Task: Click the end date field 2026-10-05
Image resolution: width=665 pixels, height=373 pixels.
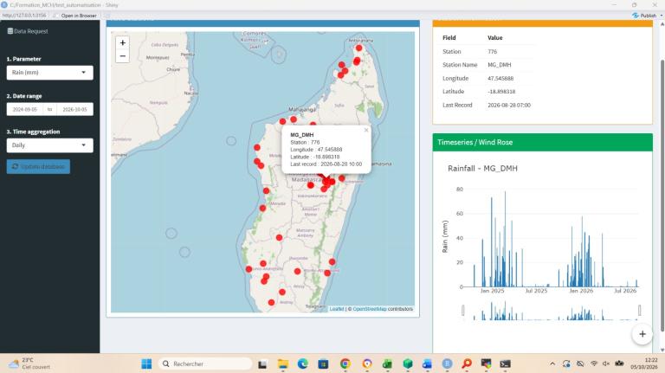Action: point(74,109)
